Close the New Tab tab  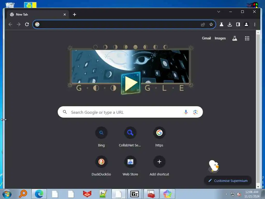point(64,15)
